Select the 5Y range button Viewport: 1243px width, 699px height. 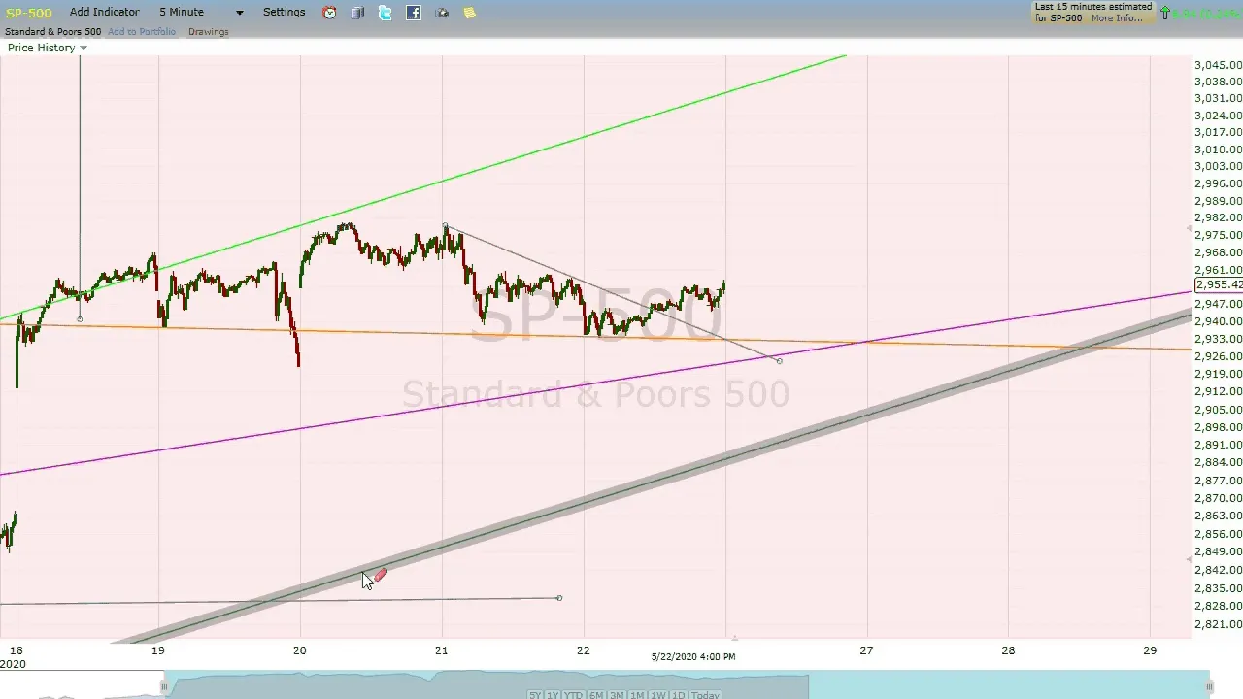point(536,695)
